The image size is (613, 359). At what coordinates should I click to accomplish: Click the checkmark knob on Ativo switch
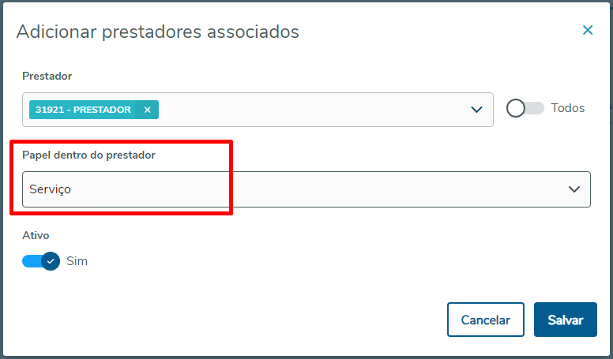[x=51, y=260]
